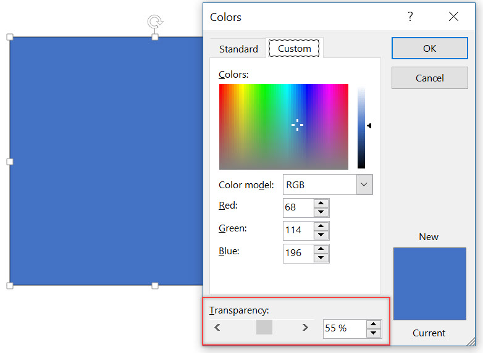
Task: Click the Green label
Action: click(x=233, y=228)
